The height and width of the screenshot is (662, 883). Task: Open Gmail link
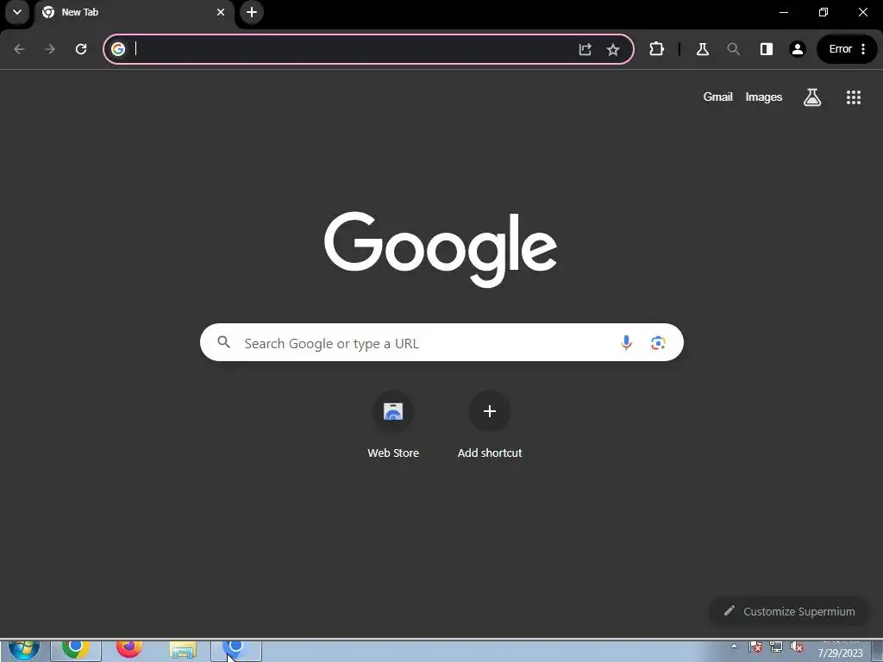click(717, 97)
